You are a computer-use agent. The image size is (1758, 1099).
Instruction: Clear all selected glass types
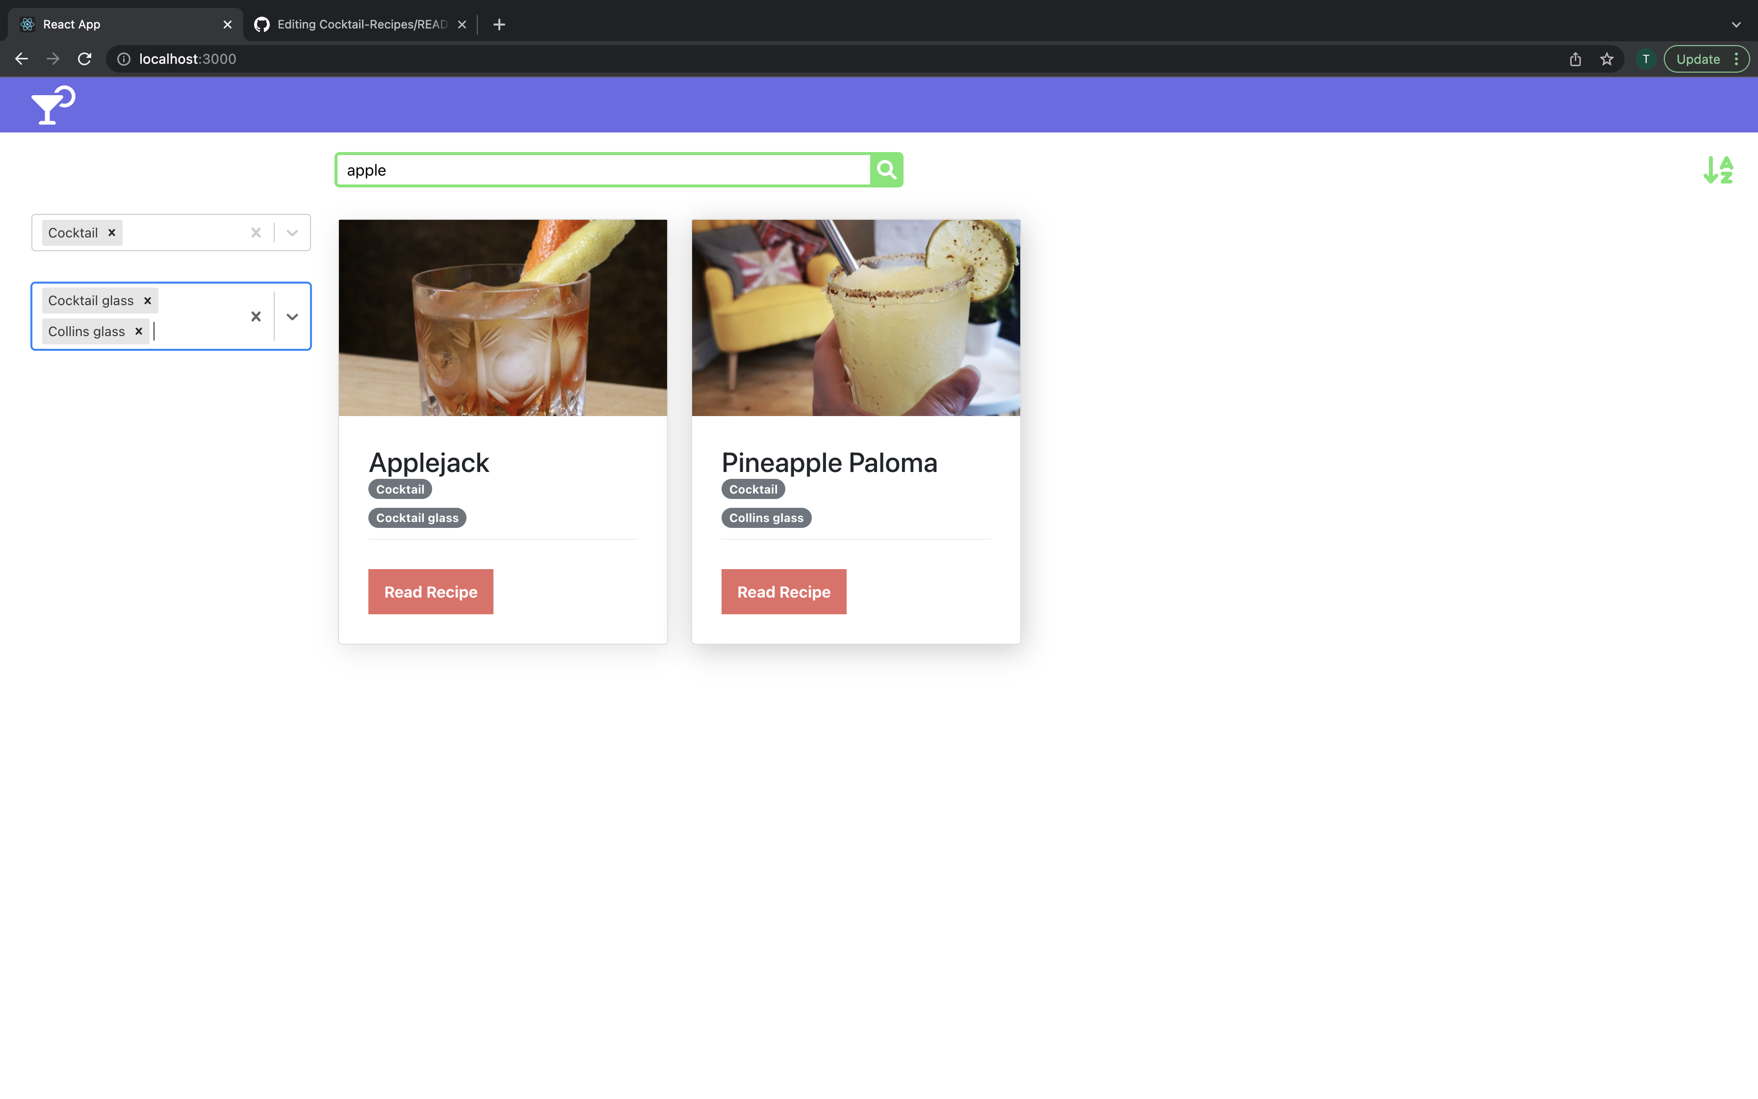(256, 316)
